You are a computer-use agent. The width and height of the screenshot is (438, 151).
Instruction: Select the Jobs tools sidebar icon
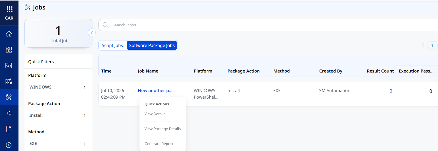click(x=9, y=97)
